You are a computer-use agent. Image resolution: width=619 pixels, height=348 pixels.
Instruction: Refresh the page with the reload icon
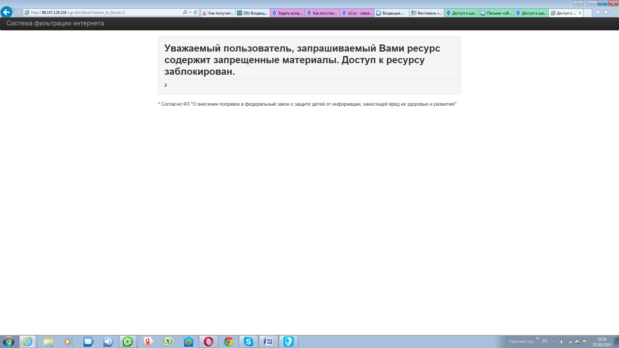[195, 12]
